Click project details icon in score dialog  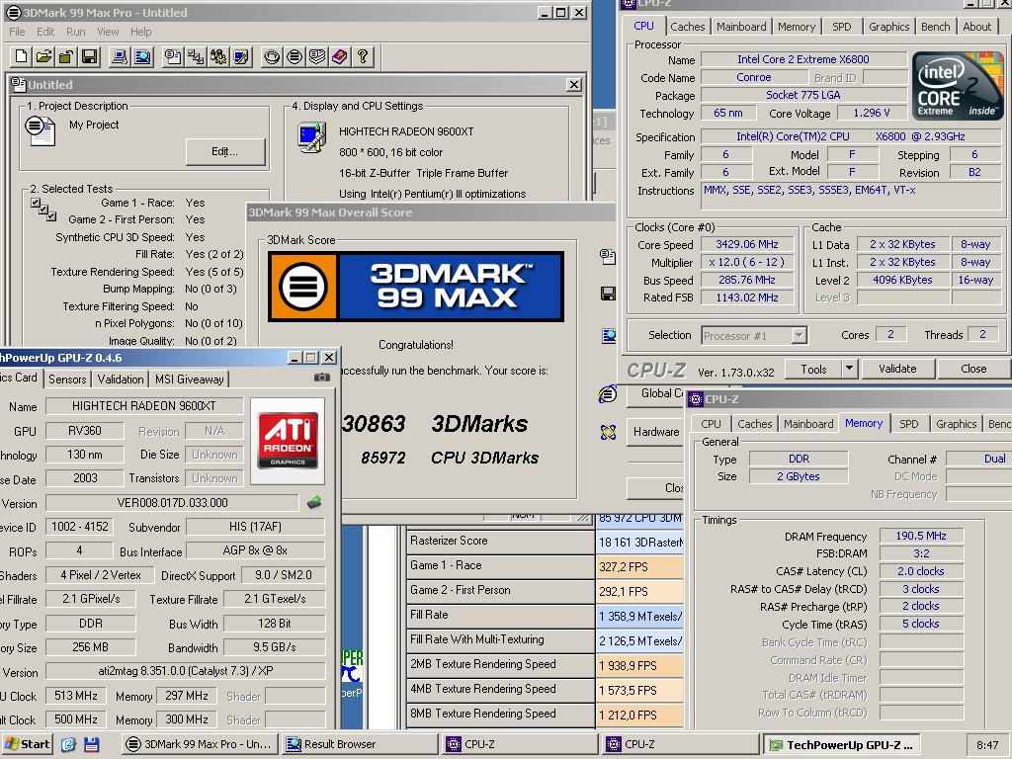click(x=608, y=256)
